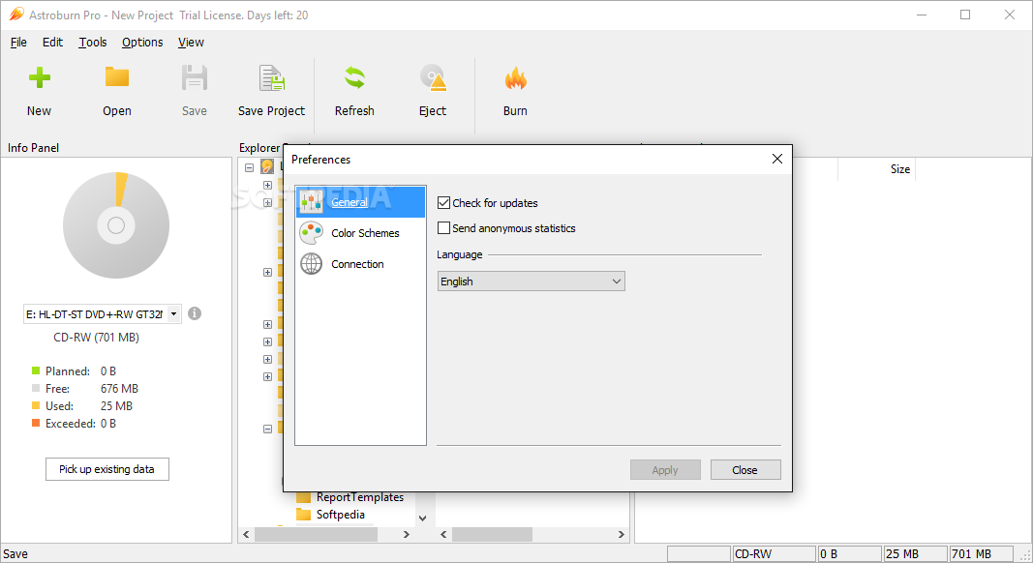Click the yellow Used legend swatch

pos(36,405)
